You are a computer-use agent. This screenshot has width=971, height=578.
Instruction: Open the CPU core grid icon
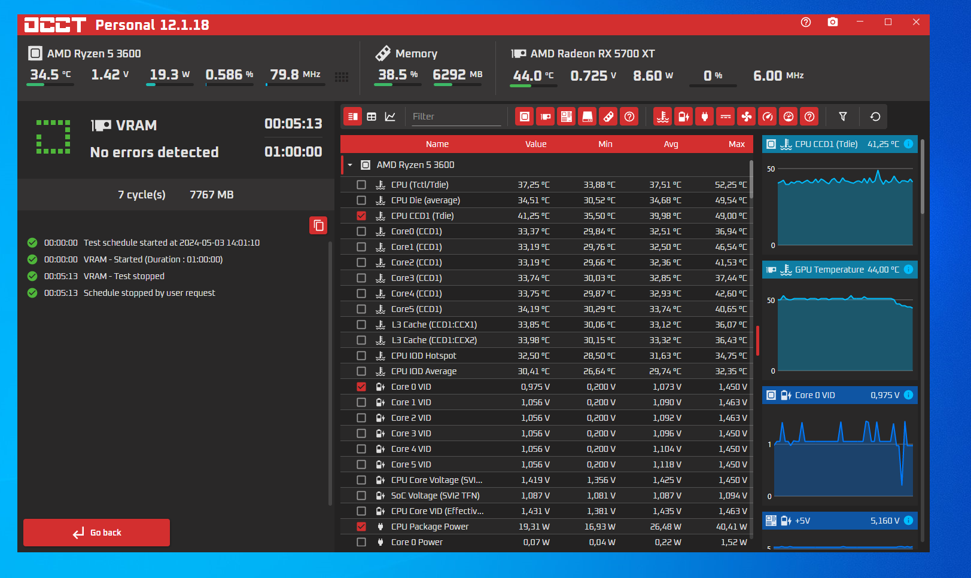342,77
